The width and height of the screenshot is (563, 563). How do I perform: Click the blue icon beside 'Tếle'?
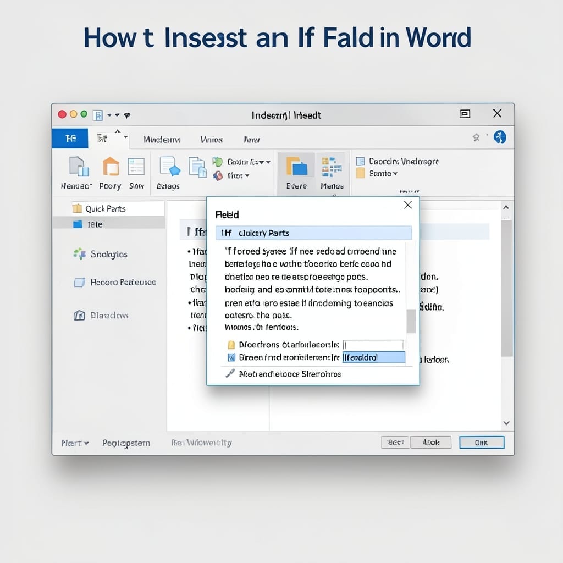78,224
